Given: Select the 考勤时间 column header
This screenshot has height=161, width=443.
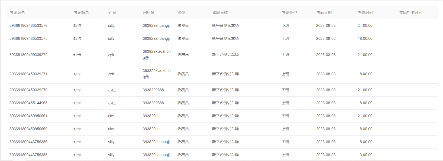Looking at the screenshot, I should pos(365,12).
